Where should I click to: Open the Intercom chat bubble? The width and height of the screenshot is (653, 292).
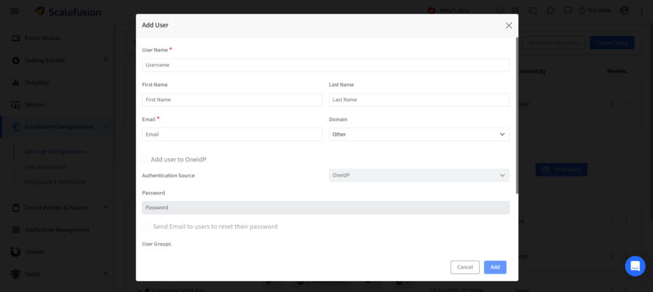point(635,266)
